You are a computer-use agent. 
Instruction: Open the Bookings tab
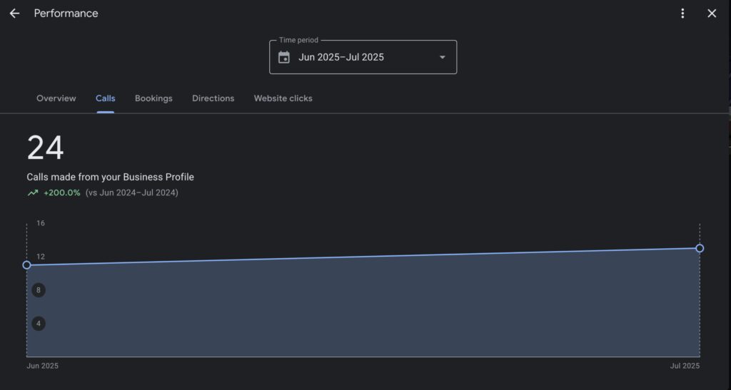click(x=154, y=98)
